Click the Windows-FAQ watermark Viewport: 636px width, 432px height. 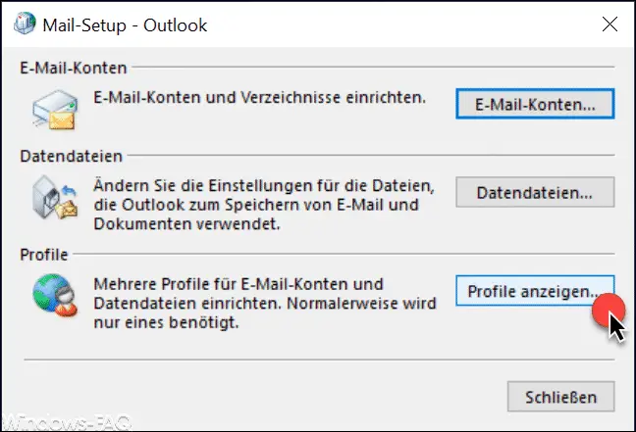pyautogui.click(x=67, y=423)
